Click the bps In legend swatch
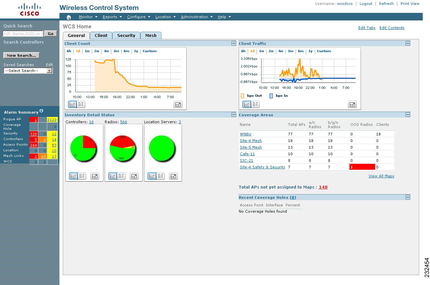The image size is (430, 285). [x=271, y=96]
